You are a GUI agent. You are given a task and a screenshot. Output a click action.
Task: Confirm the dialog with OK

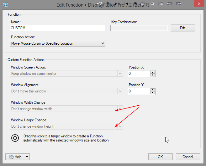pyautogui.click(x=160, y=157)
